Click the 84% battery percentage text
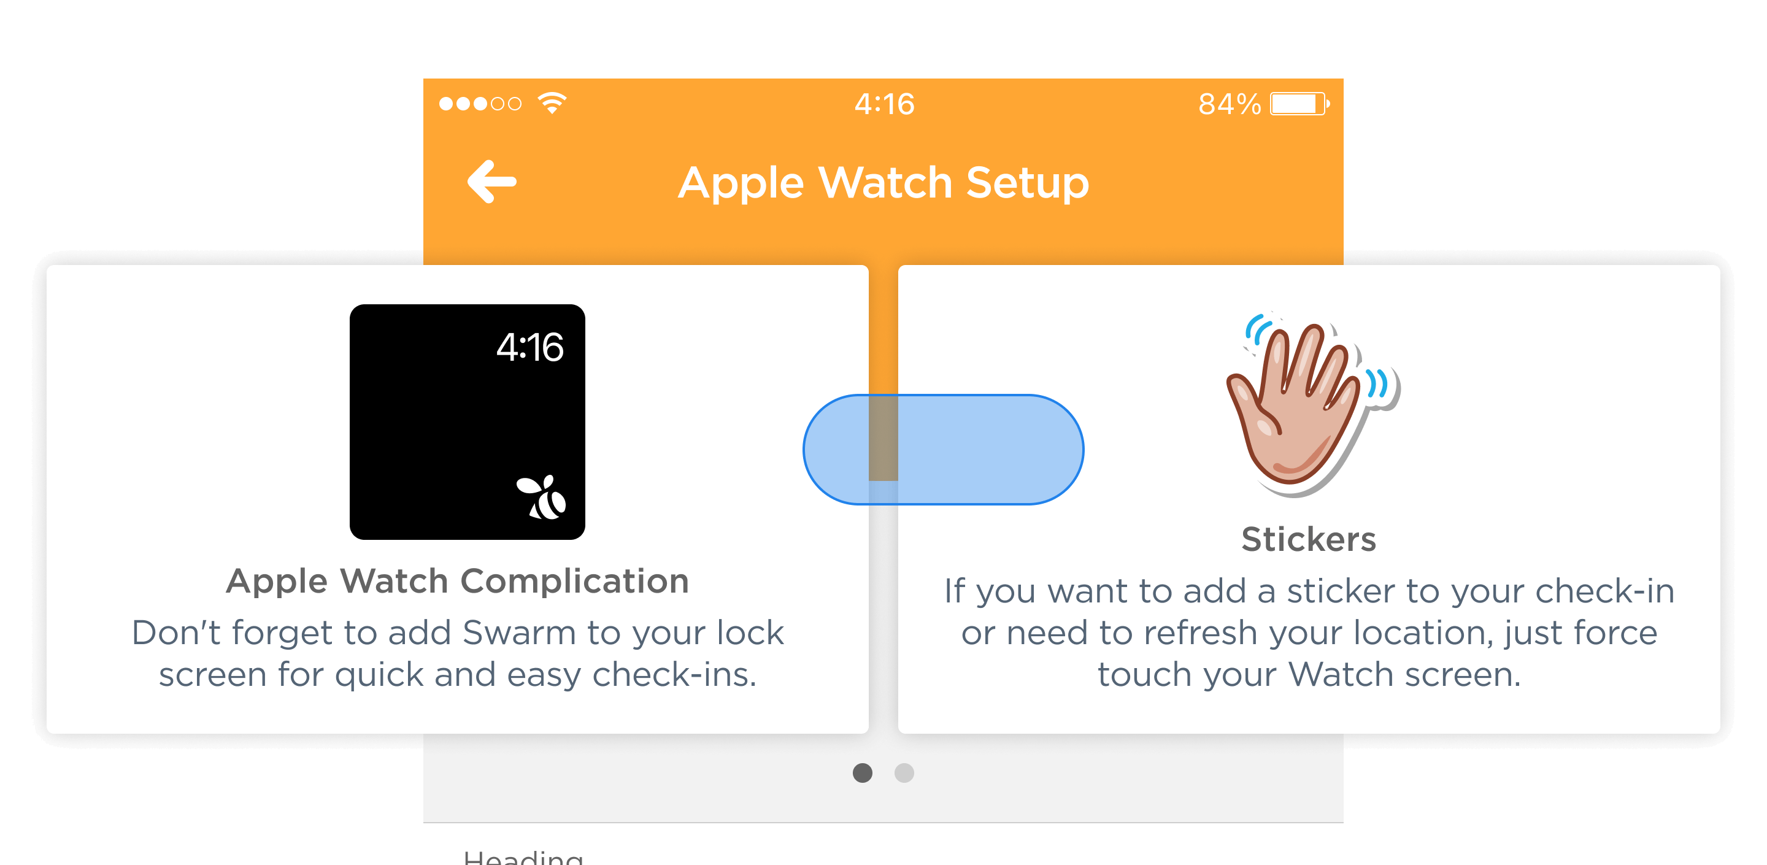This screenshot has height=865, width=1767. coord(1229,104)
